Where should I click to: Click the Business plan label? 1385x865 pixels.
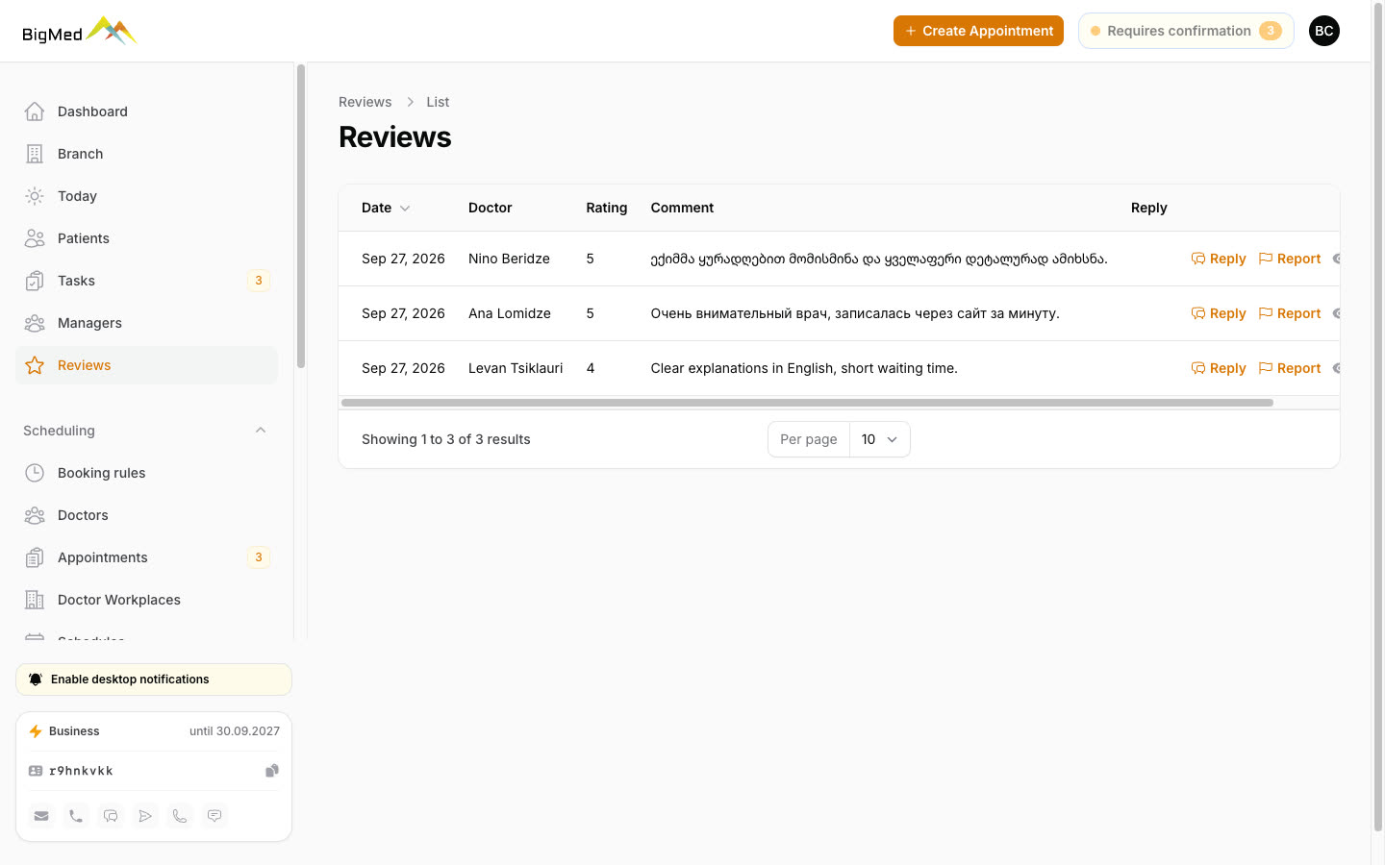[74, 731]
